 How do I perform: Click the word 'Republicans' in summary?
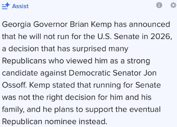click(x=24, y=61)
